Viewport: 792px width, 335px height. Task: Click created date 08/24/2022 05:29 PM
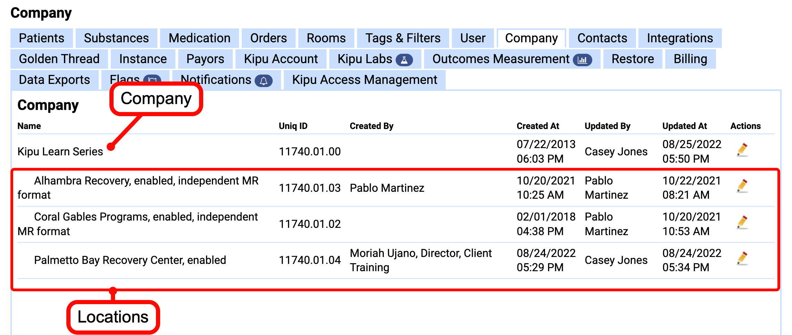click(x=546, y=260)
